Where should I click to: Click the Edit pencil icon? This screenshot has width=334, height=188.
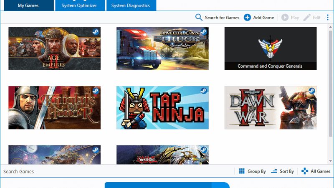tap(307, 18)
